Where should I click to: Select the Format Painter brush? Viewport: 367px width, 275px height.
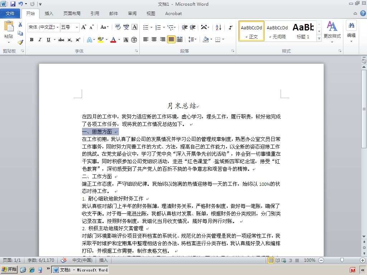[20, 42]
